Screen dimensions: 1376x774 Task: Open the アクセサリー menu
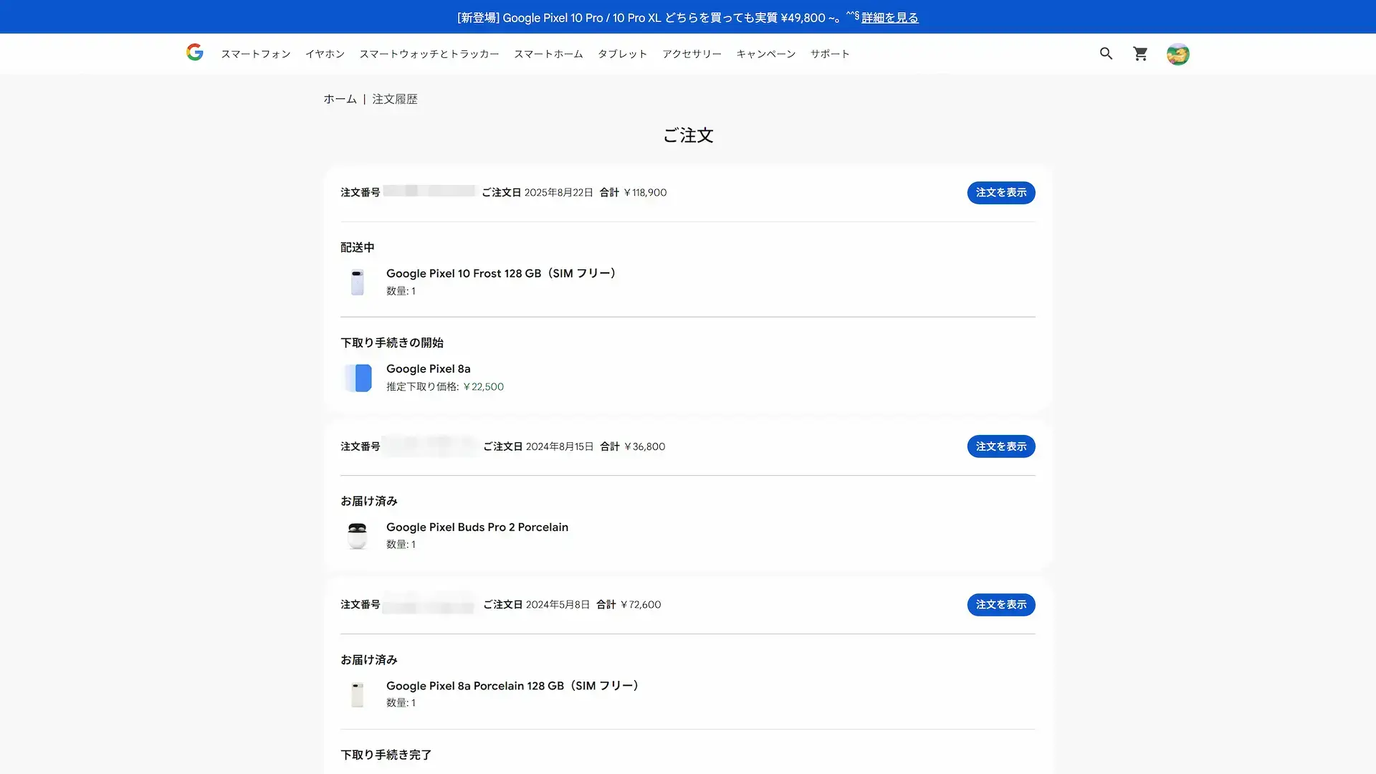(692, 54)
